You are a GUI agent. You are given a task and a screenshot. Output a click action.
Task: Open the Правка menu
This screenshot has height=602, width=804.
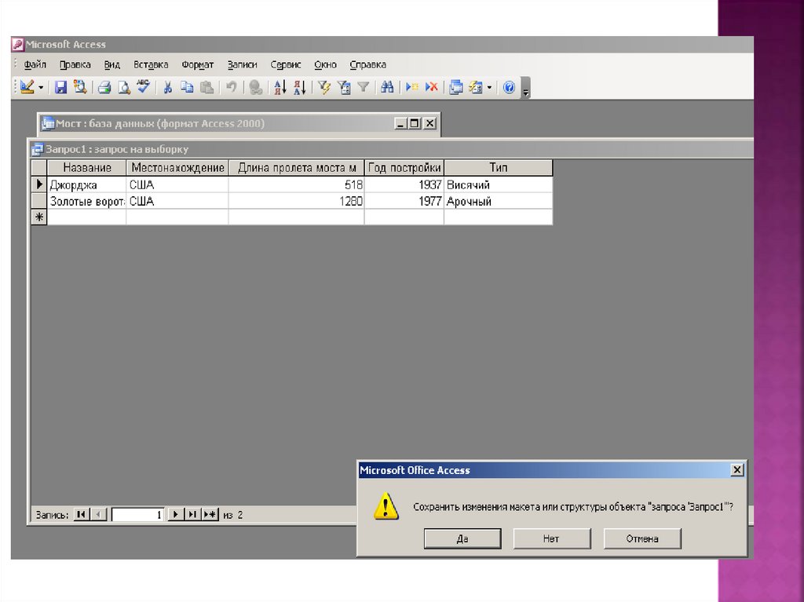click(x=75, y=64)
